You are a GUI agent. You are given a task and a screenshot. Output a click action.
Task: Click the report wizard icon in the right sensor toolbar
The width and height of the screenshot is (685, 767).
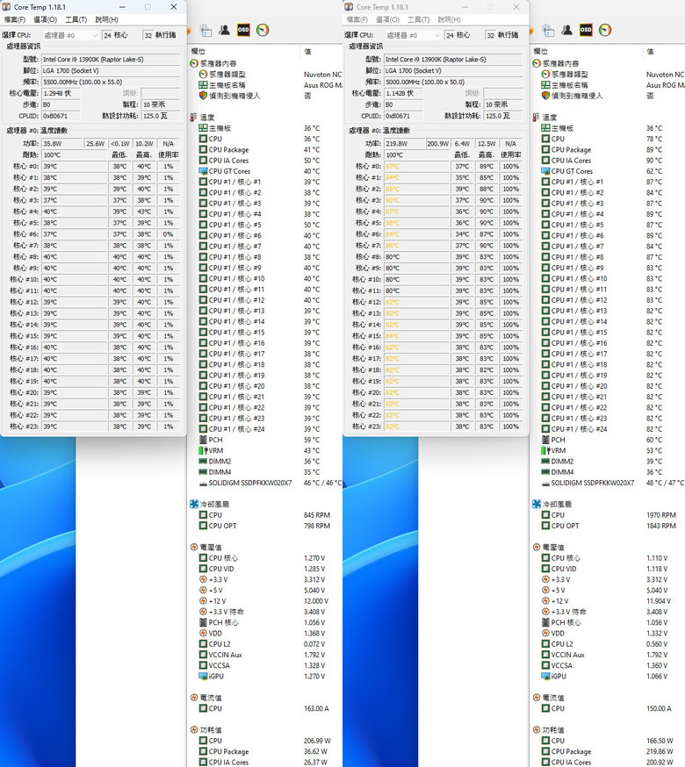[x=549, y=31]
